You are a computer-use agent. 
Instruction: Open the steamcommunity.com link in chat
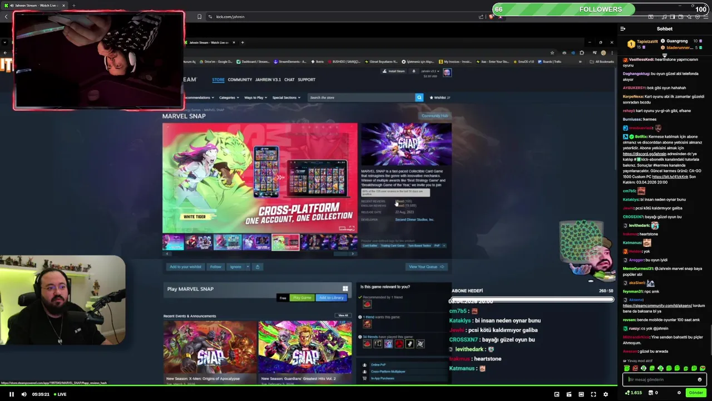[657, 306]
